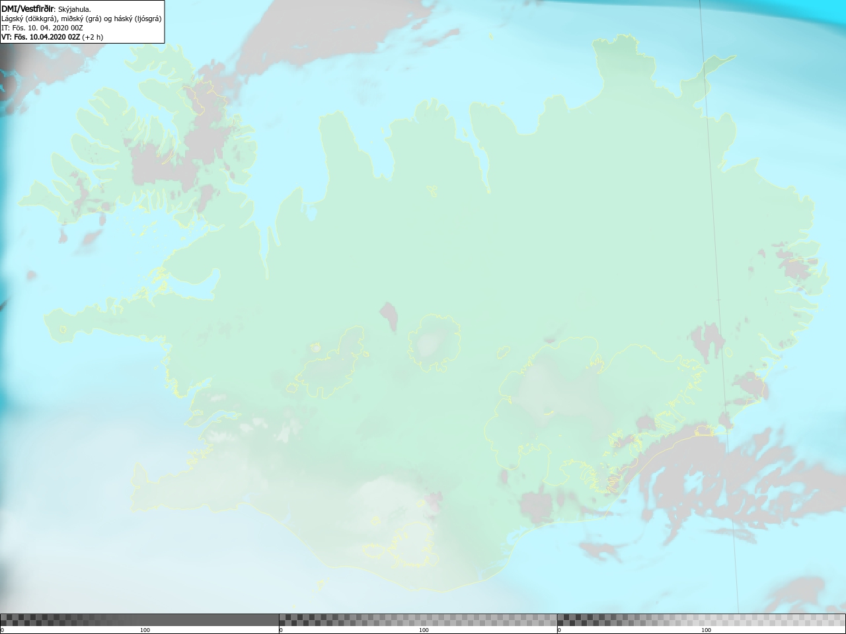
Task: Click the IT: Fös. 10. 04. 2020 00Z line
Action: pos(42,28)
